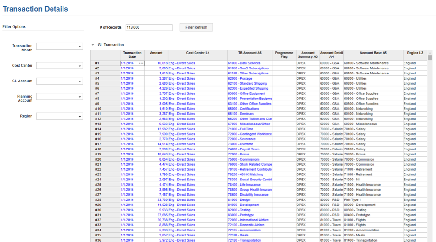Click the Account Detail A4 column header

pos(331,55)
